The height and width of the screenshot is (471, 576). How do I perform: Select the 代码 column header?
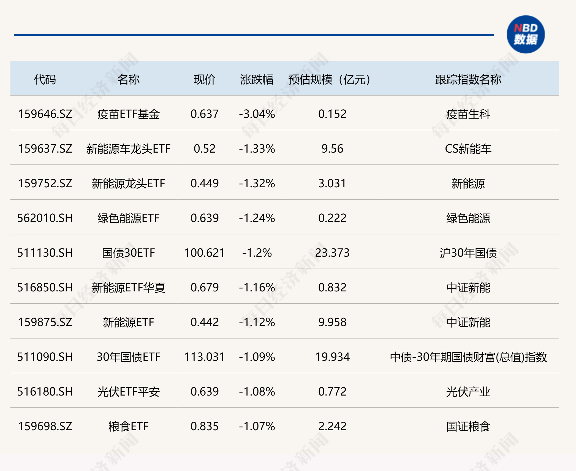pos(45,80)
